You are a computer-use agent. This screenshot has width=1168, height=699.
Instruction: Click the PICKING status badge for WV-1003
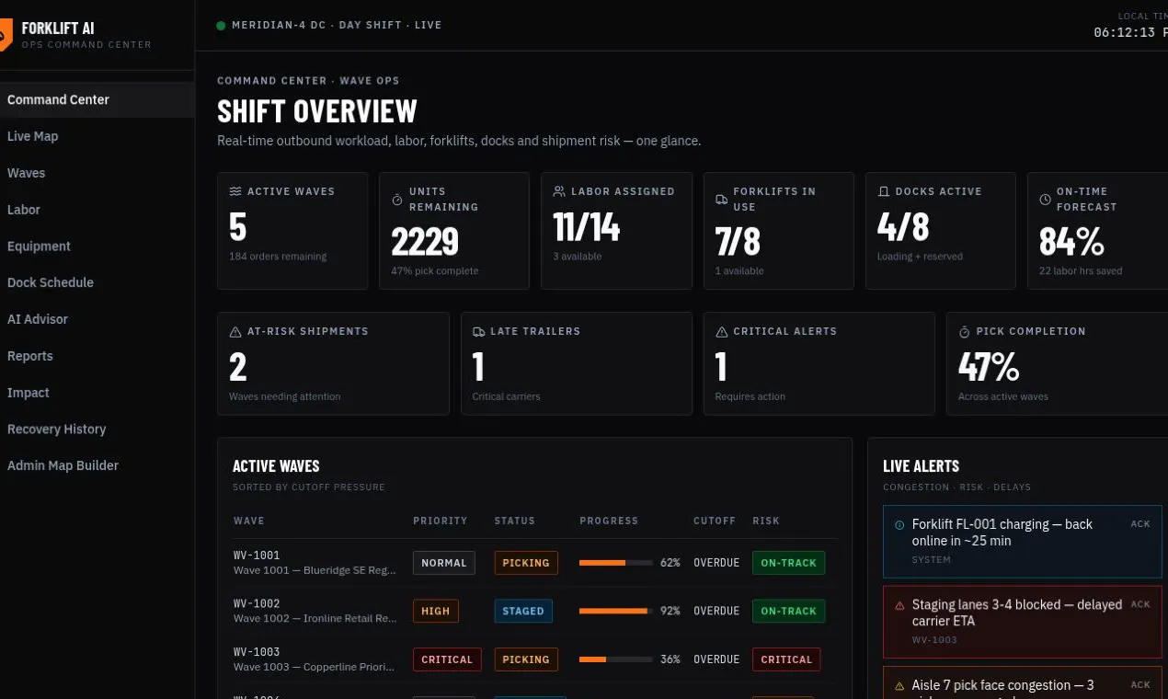point(526,659)
